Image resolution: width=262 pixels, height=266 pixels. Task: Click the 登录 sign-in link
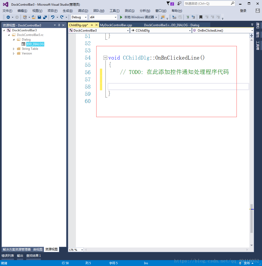(x=243, y=11)
